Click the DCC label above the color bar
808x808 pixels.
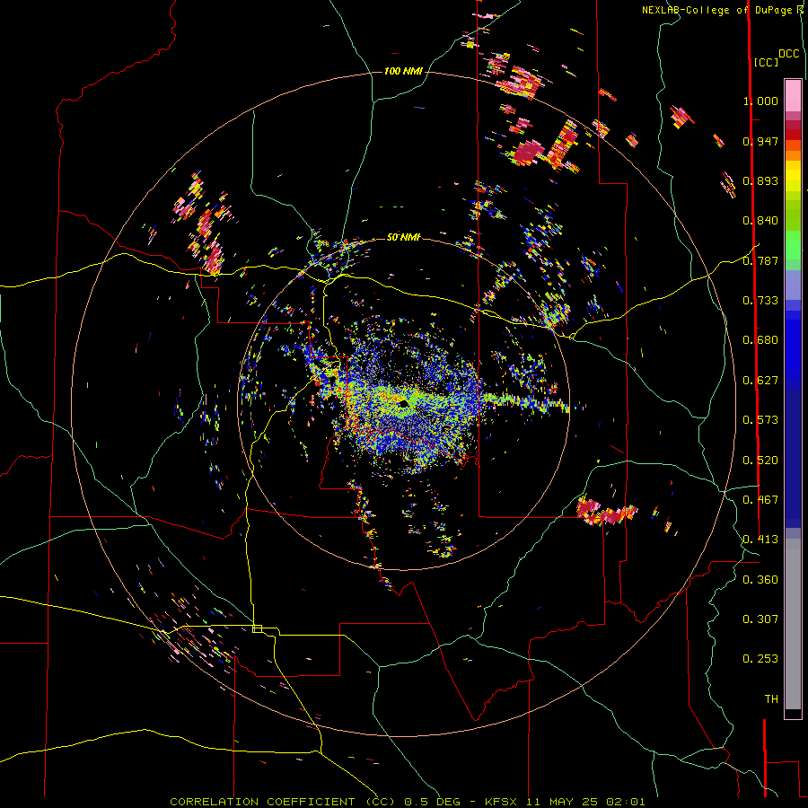pyautogui.click(x=789, y=54)
